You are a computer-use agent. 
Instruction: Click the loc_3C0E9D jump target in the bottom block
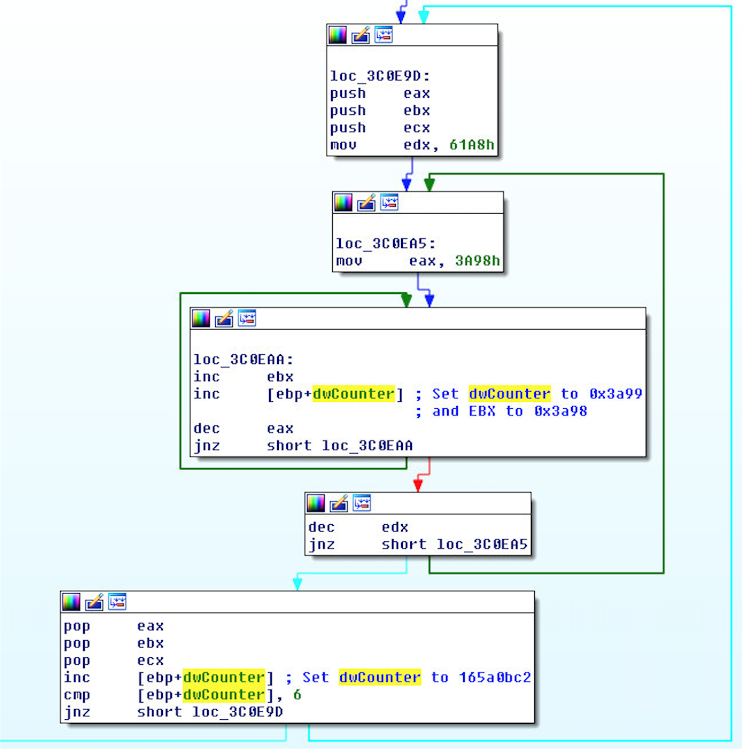pyautogui.click(x=237, y=712)
